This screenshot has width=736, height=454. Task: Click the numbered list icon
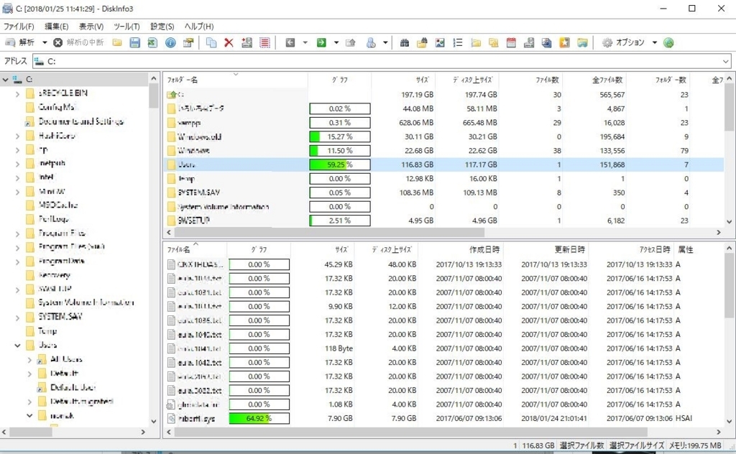click(458, 42)
